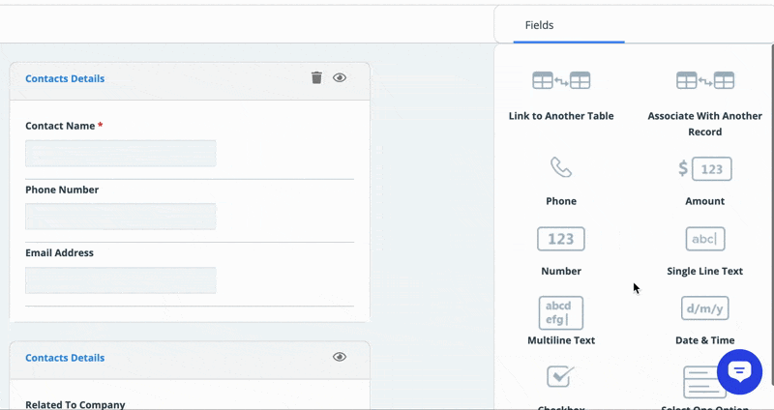774x410 pixels.
Task: Click the Related To Company label
Action: 75,404
